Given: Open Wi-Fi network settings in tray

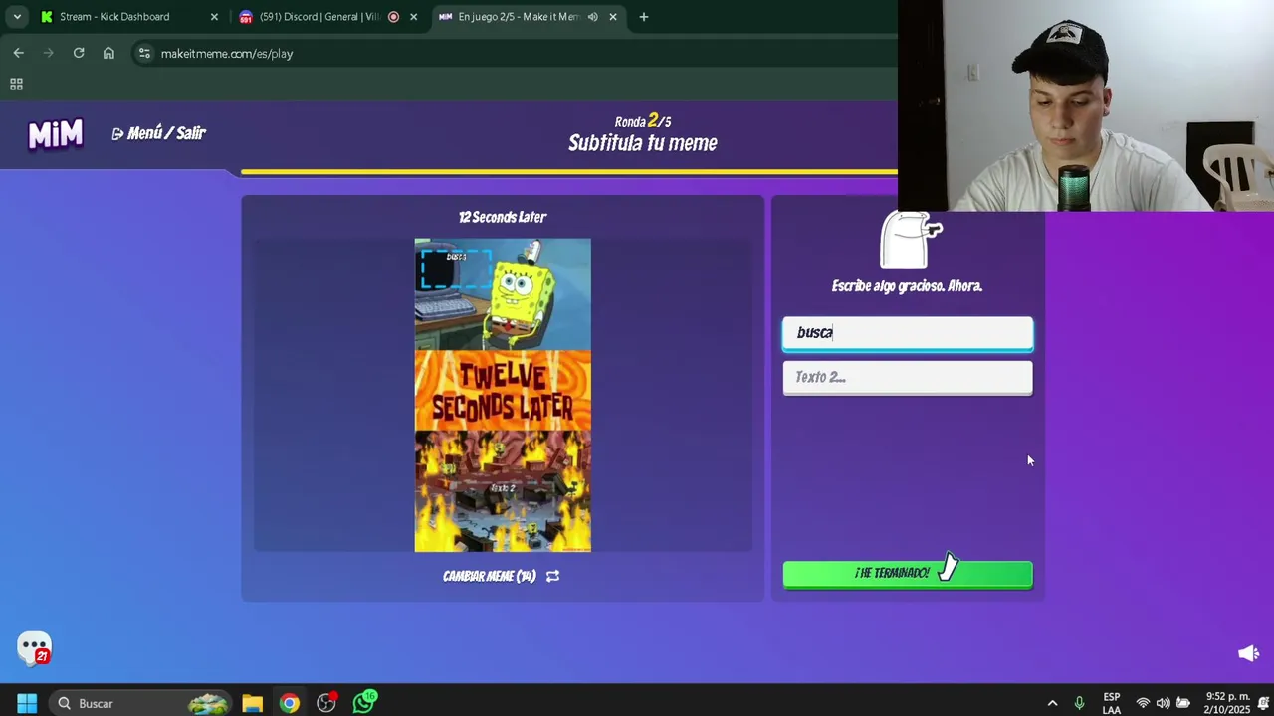Looking at the screenshot, I should [x=1143, y=703].
